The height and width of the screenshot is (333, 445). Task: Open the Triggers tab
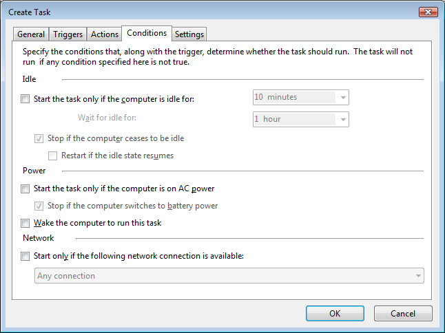pos(68,34)
